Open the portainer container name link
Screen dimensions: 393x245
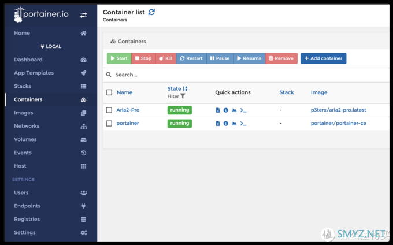pyautogui.click(x=128, y=123)
